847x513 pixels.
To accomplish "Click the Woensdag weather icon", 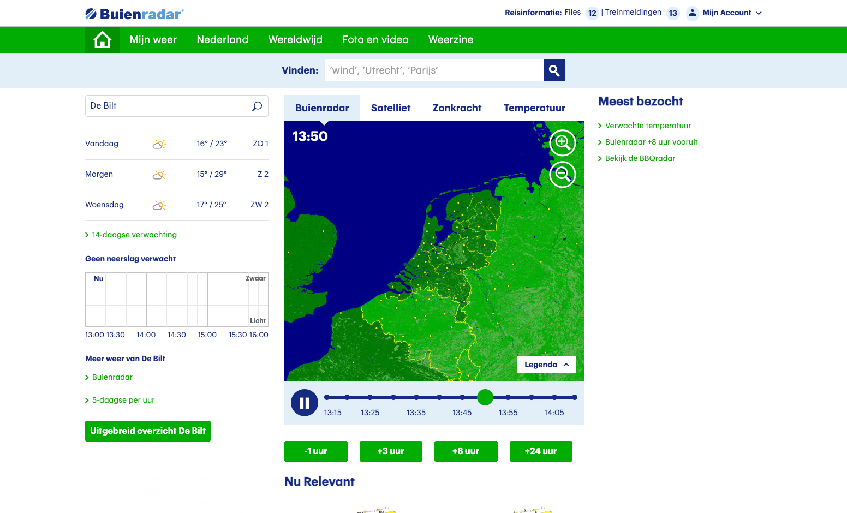I will pyautogui.click(x=159, y=205).
